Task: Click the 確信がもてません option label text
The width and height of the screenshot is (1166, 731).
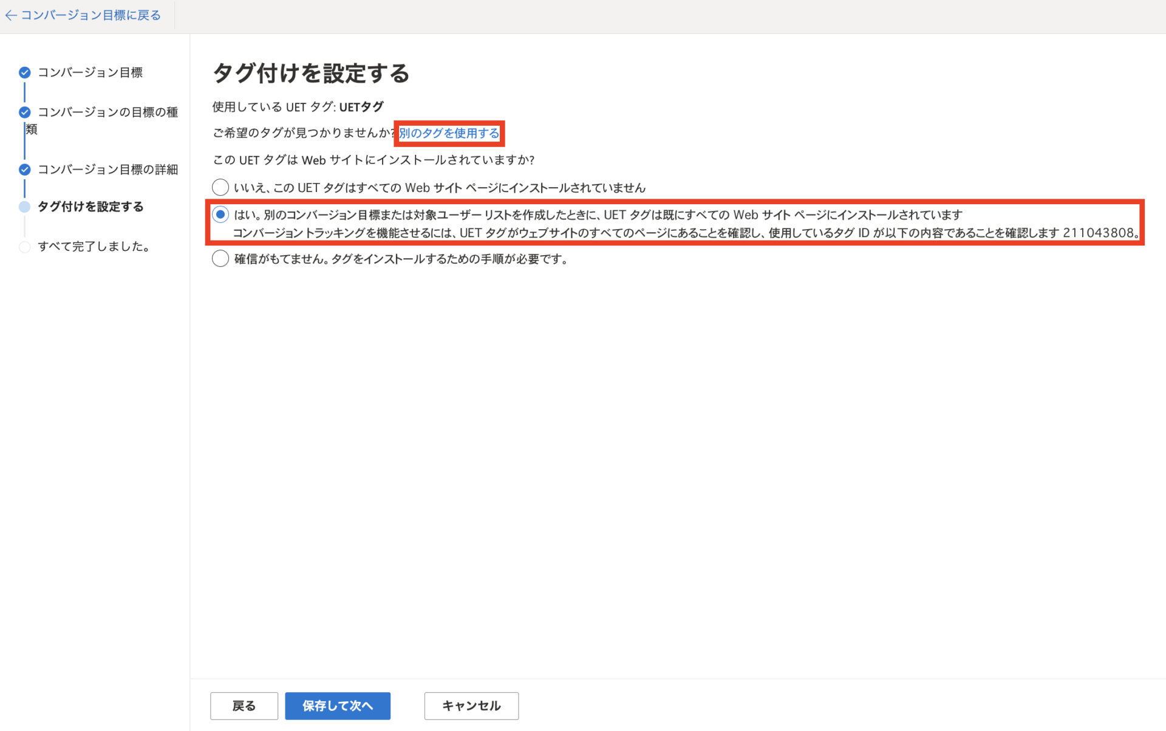Action: 401,259
